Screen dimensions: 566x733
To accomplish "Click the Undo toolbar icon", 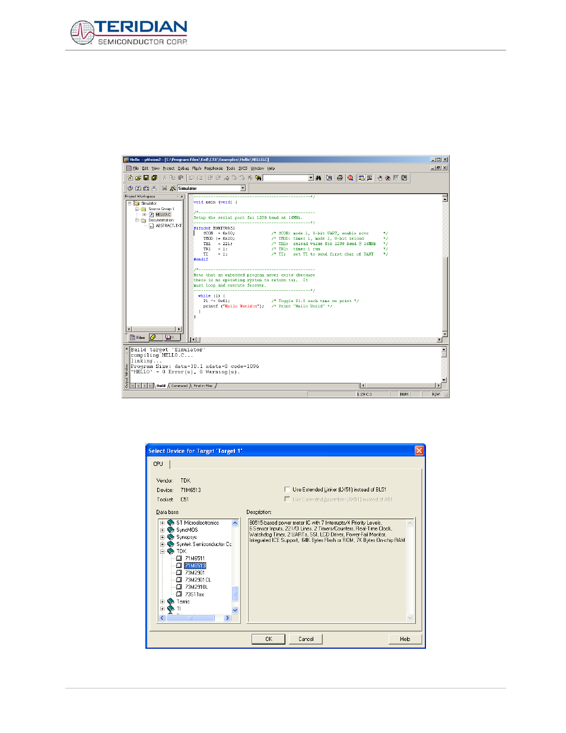I will pyautogui.click(x=192, y=178).
